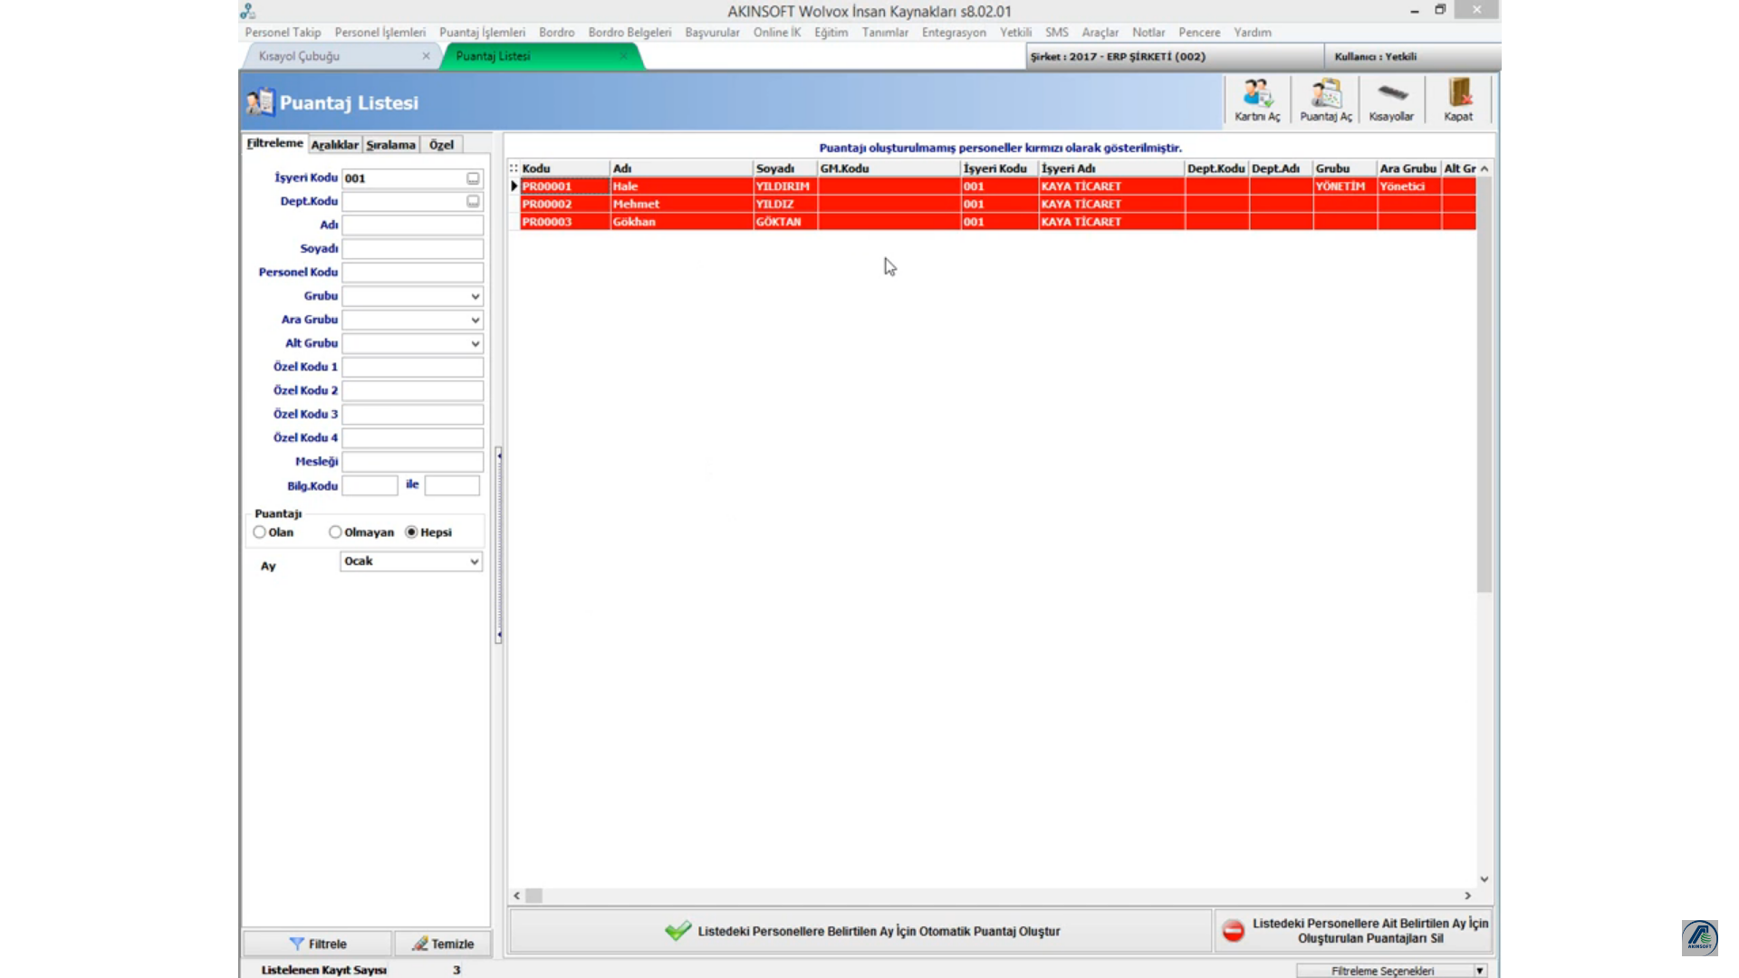Viewport: 1739px width, 978px height.
Task: Open İşyeri Kodu lookup button
Action: tap(473, 178)
